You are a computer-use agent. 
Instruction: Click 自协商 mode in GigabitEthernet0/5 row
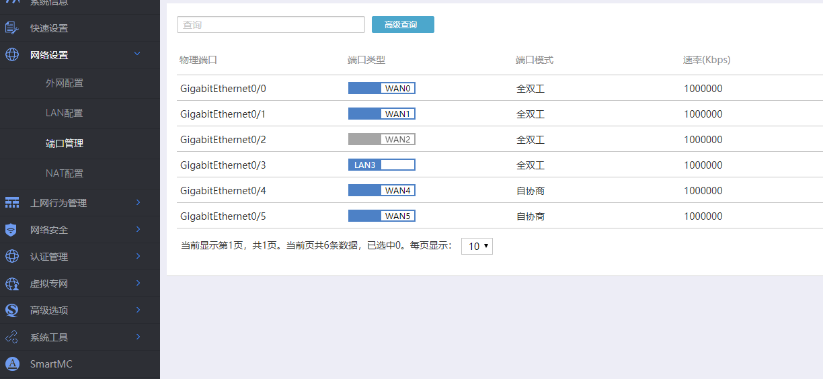[x=531, y=216]
